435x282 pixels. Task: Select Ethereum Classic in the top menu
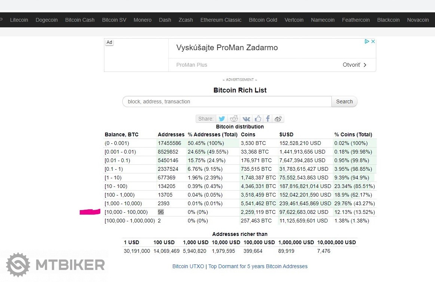click(x=221, y=20)
